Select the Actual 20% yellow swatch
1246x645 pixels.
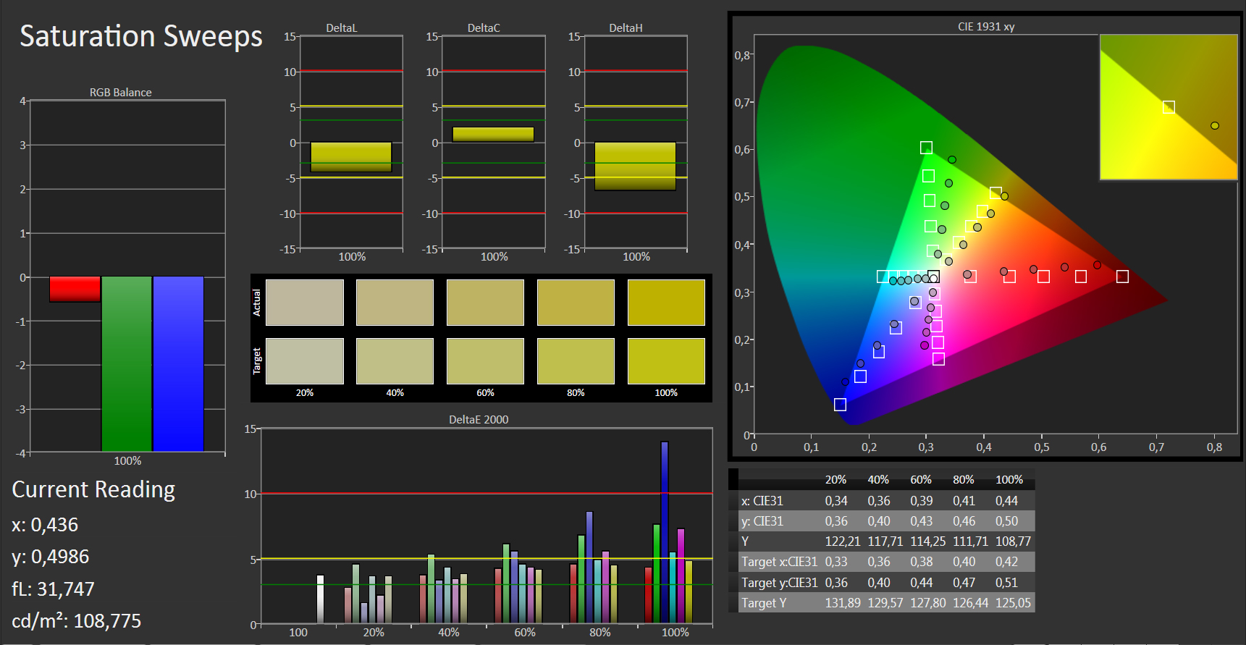pos(305,303)
